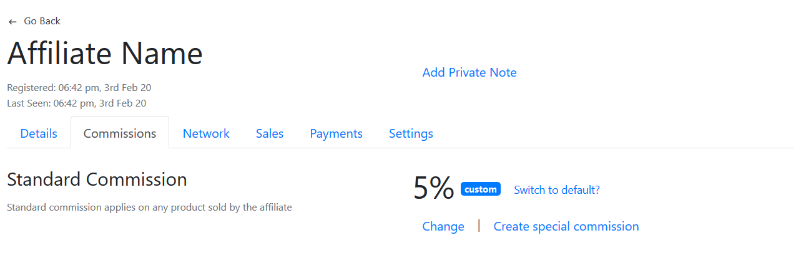This screenshot has width=801, height=253.
Task: Click the blue custom badge
Action: [481, 189]
